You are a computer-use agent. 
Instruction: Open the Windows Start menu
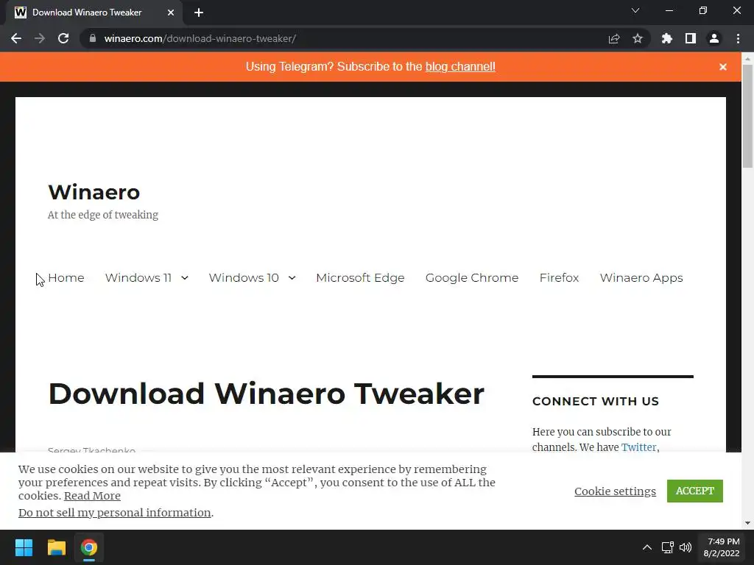pyautogui.click(x=24, y=547)
